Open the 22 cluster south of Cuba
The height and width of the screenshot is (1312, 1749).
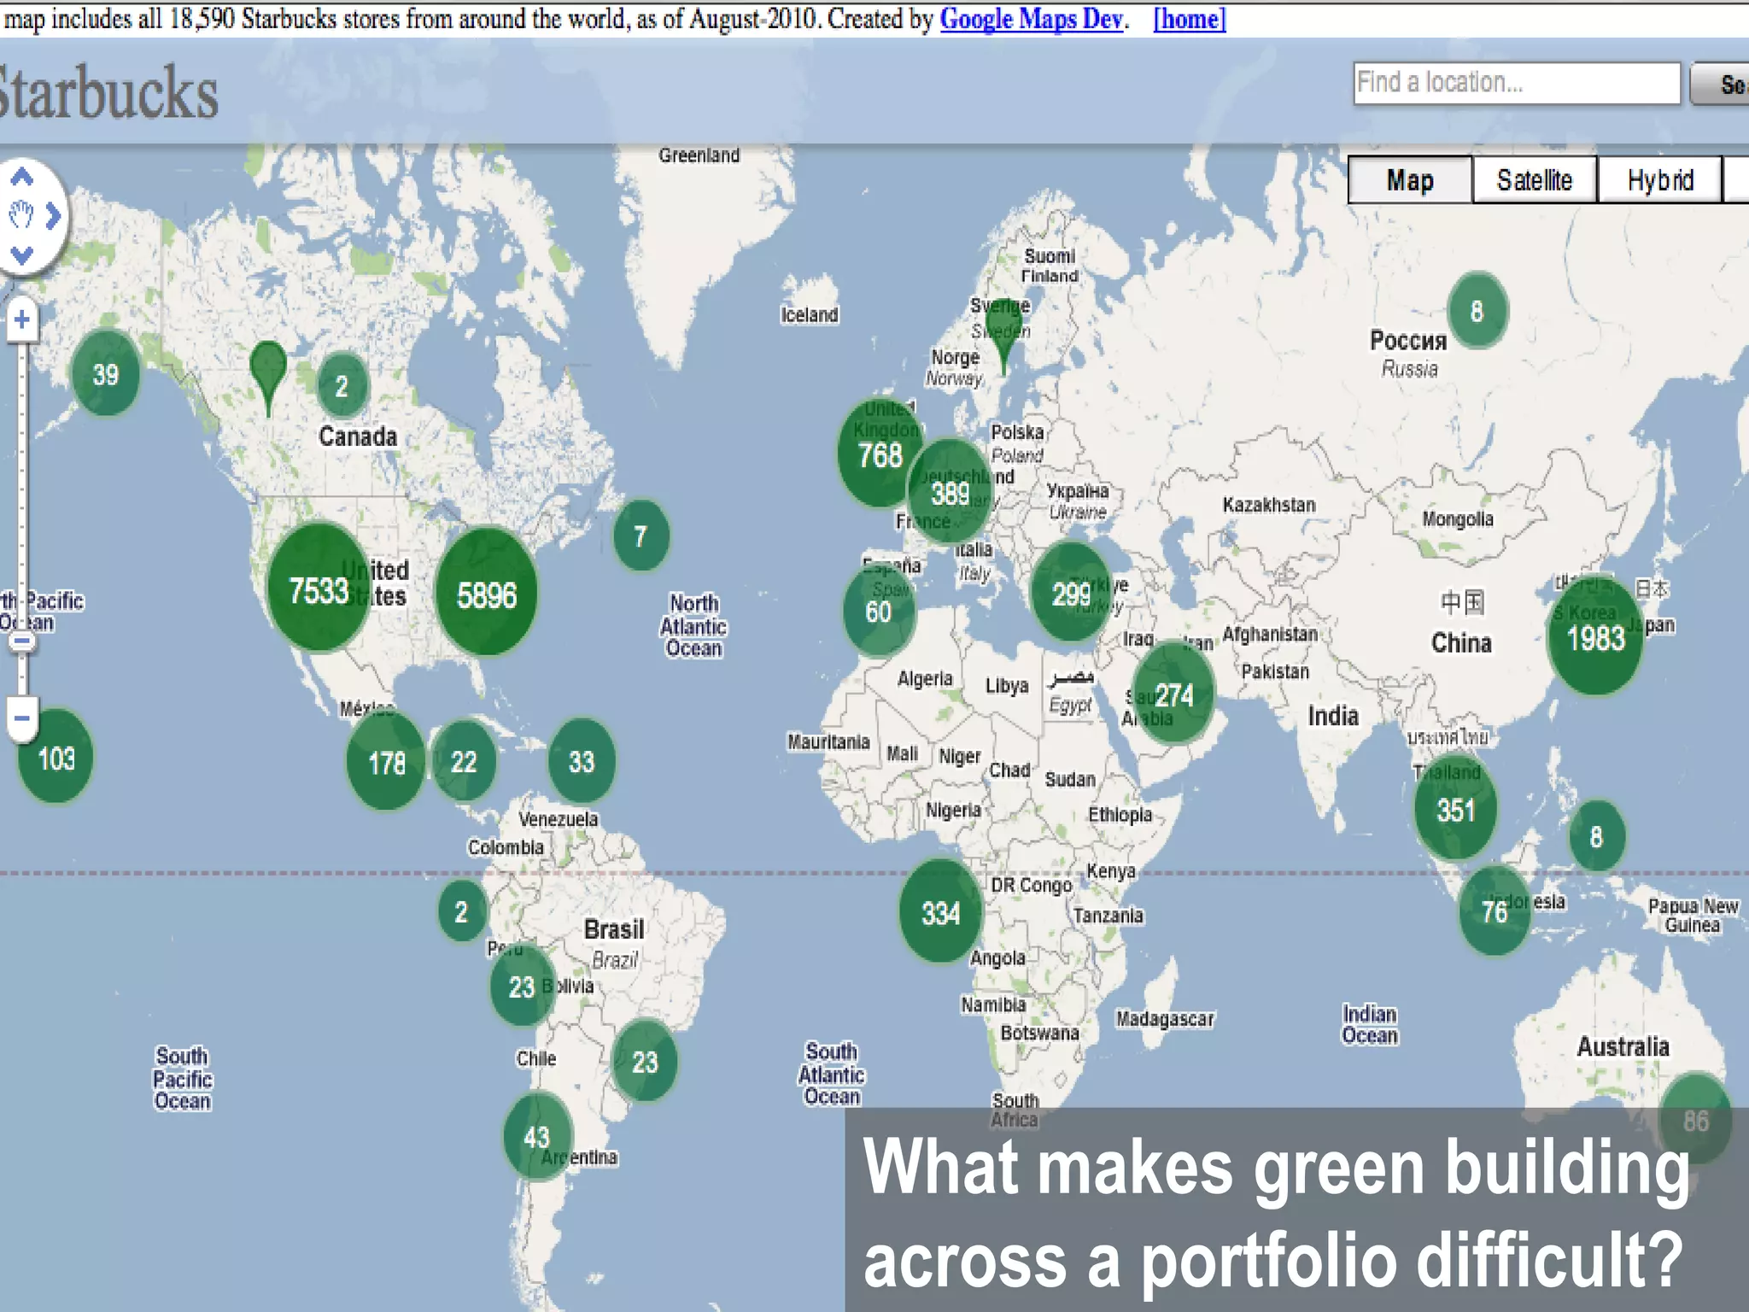(x=464, y=760)
